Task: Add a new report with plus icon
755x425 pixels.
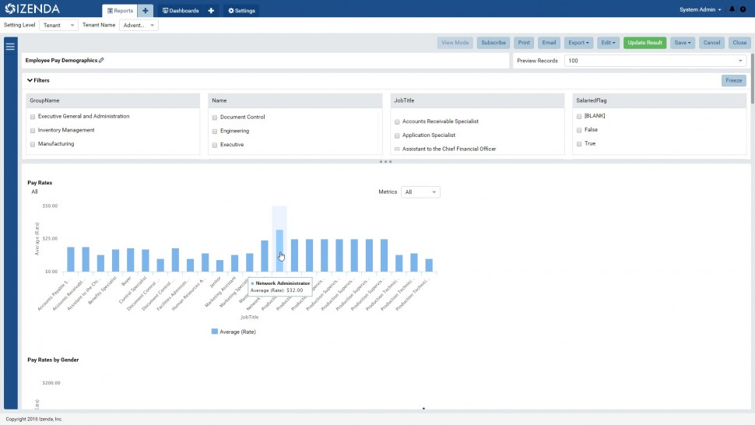Action: [145, 11]
